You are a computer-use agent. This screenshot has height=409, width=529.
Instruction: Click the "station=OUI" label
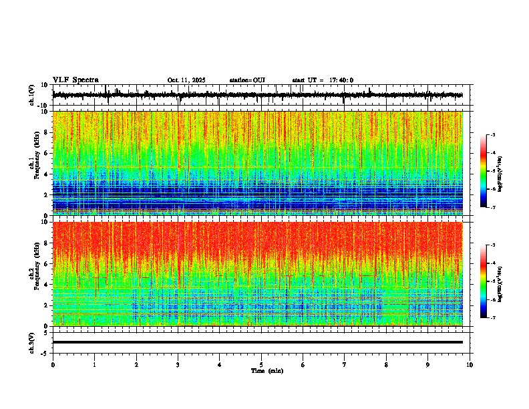tap(247, 80)
